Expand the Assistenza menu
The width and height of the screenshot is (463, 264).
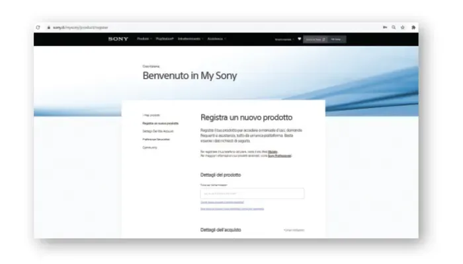point(216,40)
